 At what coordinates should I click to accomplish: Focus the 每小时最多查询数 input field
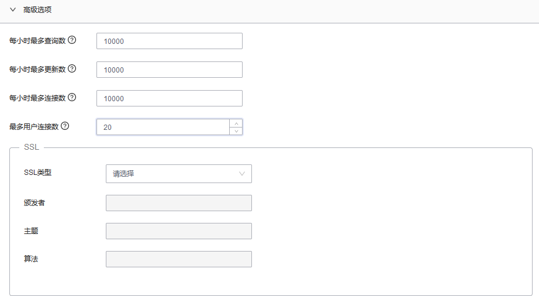(x=169, y=41)
